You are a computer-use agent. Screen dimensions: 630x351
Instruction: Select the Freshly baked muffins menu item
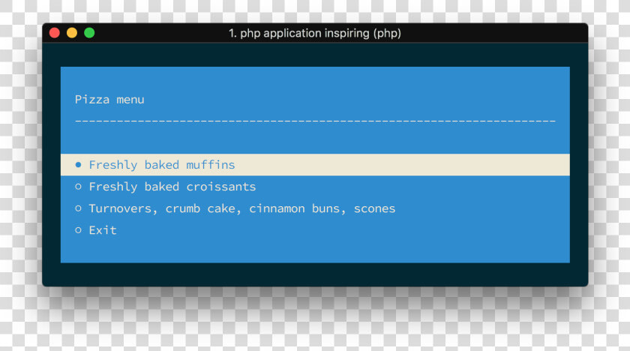(315, 165)
